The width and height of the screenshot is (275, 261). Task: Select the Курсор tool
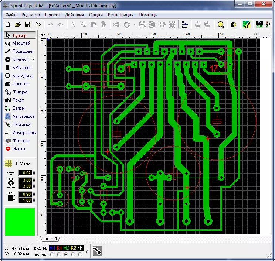pos(20,35)
